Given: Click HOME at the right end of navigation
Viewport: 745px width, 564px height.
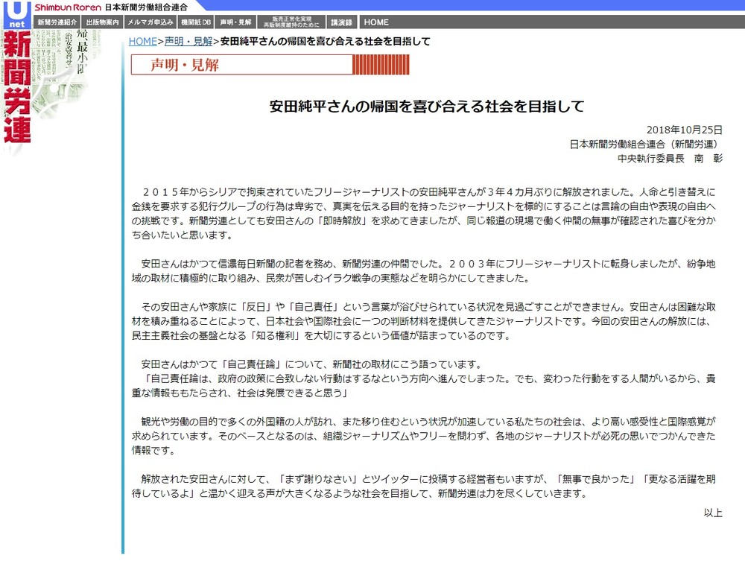Looking at the screenshot, I should 375,22.
